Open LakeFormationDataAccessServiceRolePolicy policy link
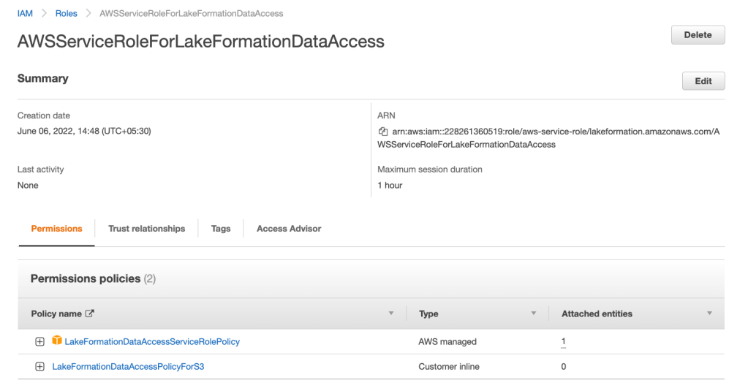The image size is (748, 380). [x=152, y=341]
